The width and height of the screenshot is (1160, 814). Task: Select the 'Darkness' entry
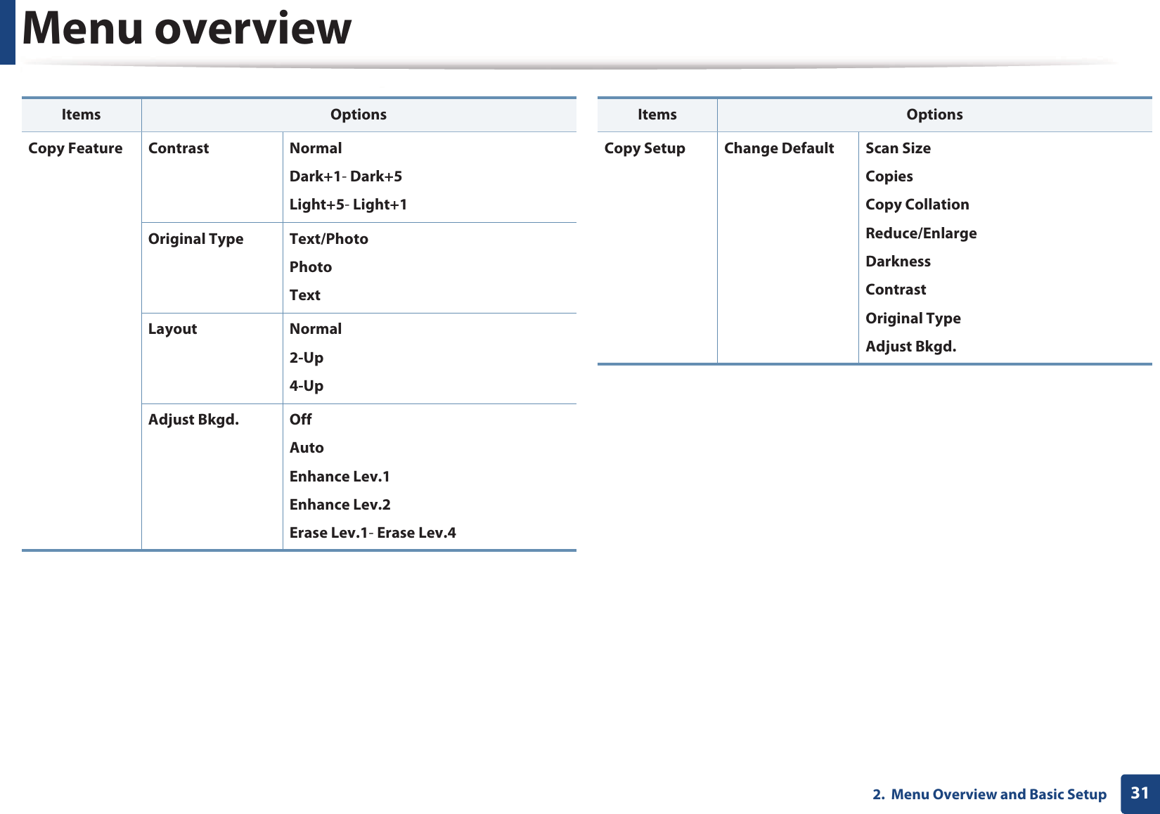pos(898,261)
